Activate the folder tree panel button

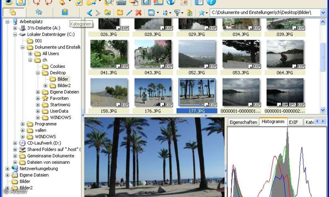click(13, 12)
